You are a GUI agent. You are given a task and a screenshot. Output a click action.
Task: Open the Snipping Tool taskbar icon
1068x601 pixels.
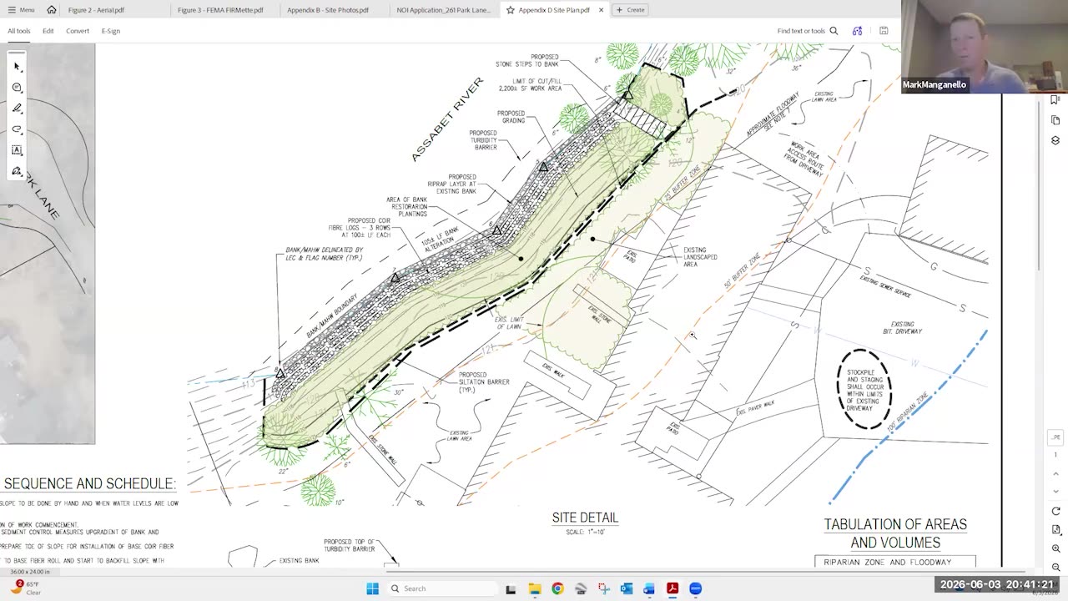coord(603,588)
